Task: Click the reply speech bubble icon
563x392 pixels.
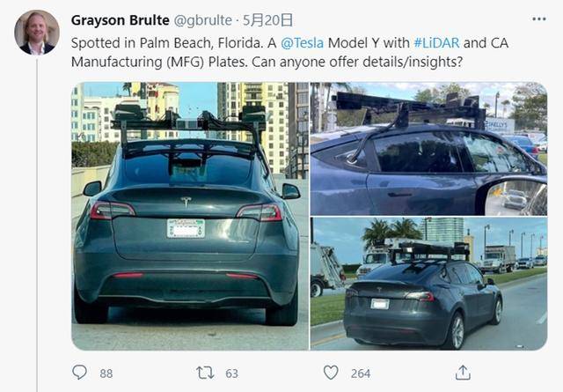Action: 79,373
